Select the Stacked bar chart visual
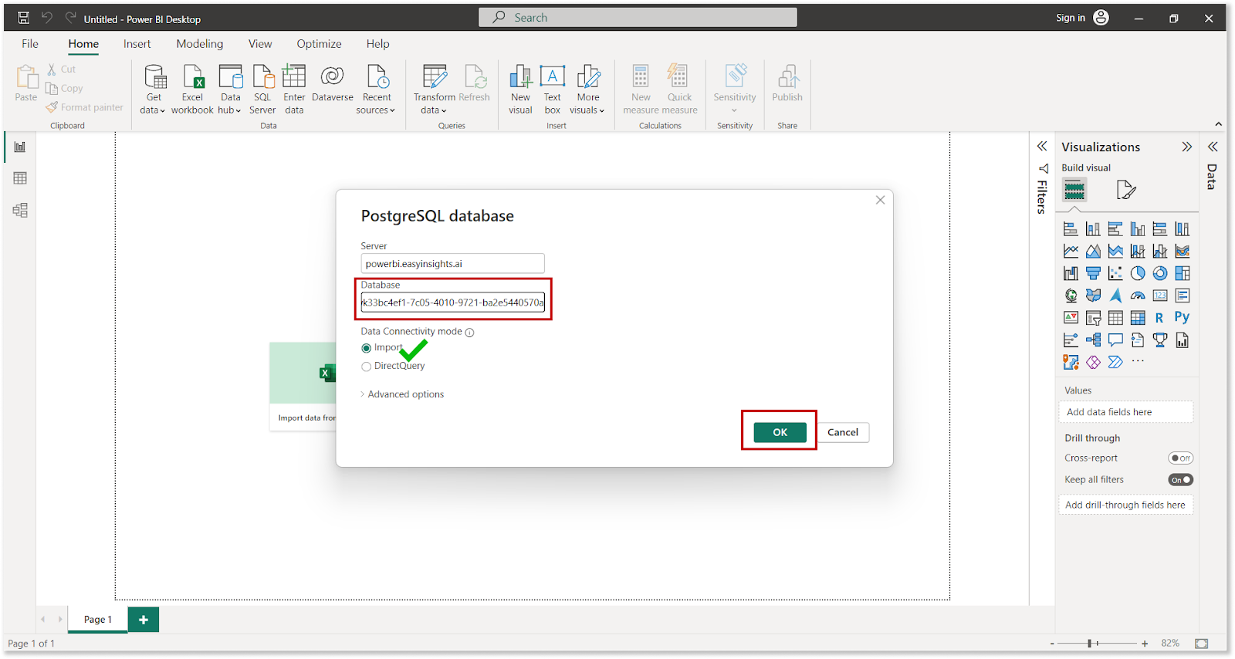The width and height of the screenshot is (1235, 659). [x=1071, y=229]
